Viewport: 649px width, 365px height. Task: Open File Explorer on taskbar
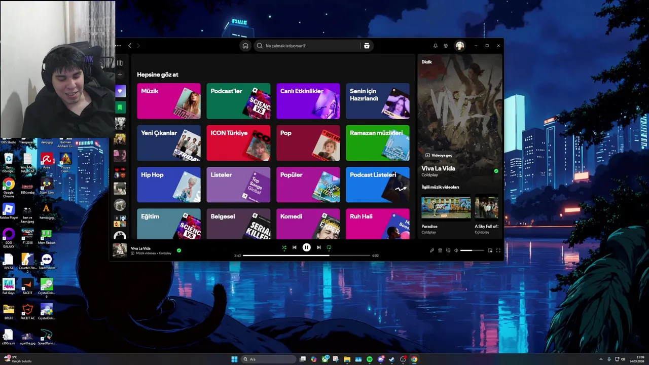click(347, 359)
